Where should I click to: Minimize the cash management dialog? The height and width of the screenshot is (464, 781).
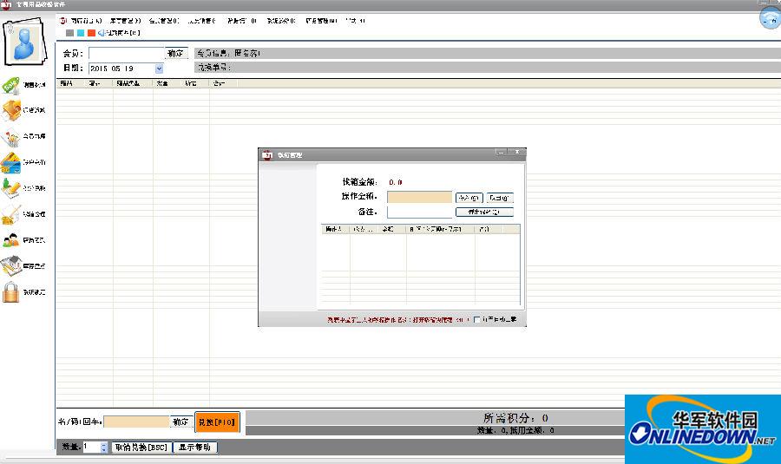(502, 153)
